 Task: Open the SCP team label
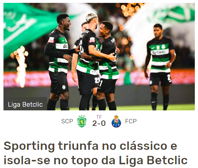tap(67, 121)
